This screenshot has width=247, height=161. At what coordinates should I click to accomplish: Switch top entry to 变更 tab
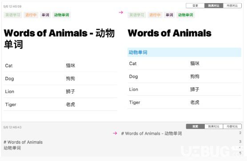195,6
